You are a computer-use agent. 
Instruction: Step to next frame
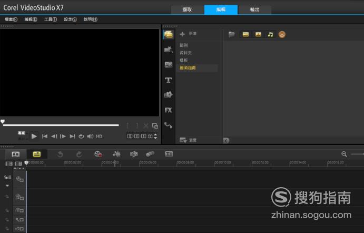pos(63,137)
